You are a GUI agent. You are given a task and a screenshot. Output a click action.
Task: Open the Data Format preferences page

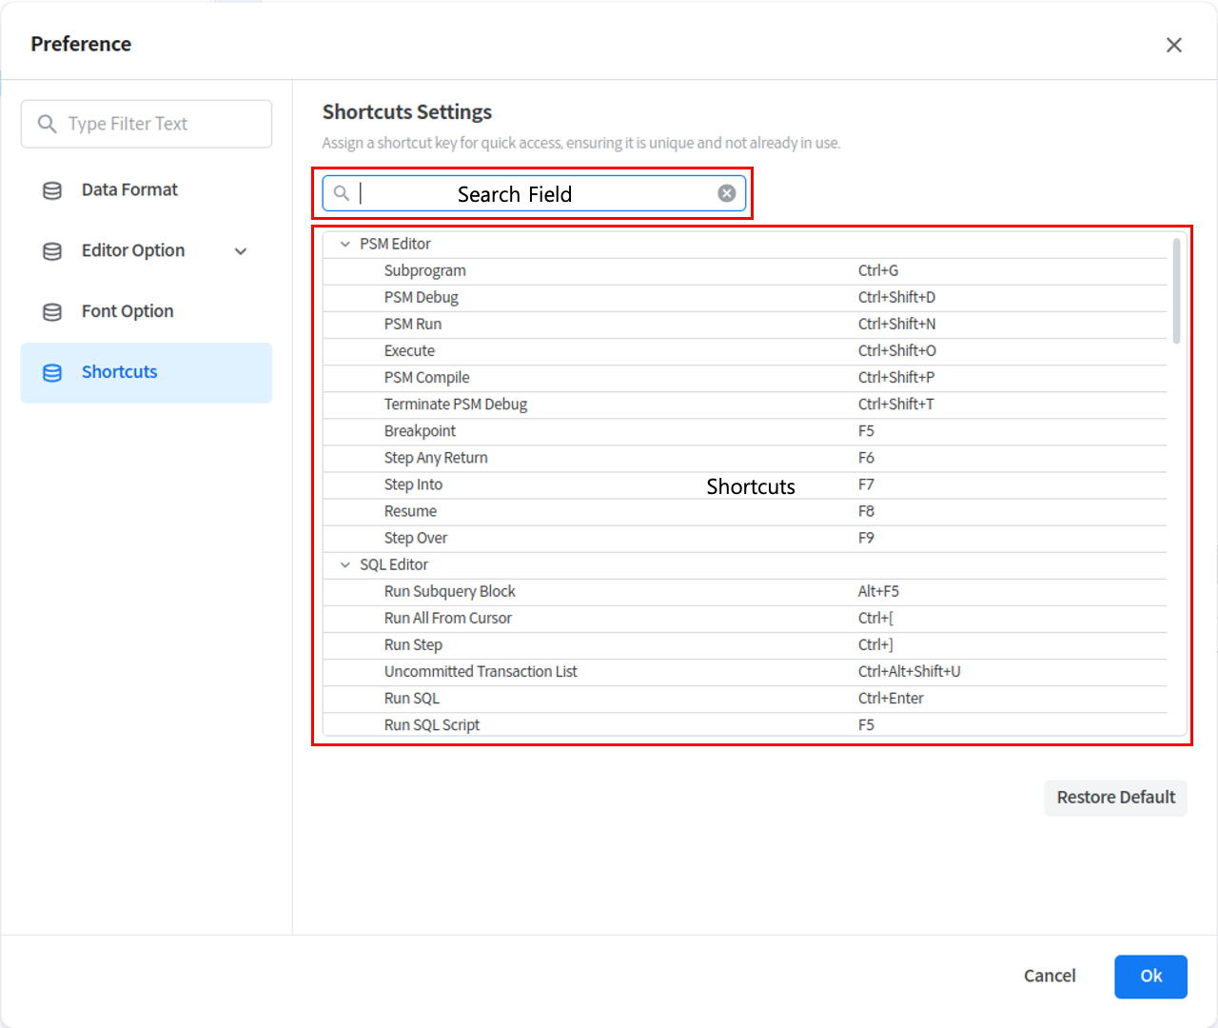pos(129,190)
